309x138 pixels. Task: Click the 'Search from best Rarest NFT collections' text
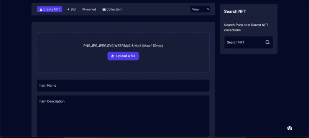[246, 28]
